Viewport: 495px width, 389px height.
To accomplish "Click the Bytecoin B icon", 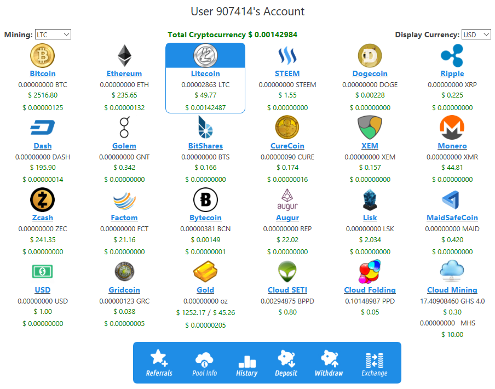I will coord(205,199).
